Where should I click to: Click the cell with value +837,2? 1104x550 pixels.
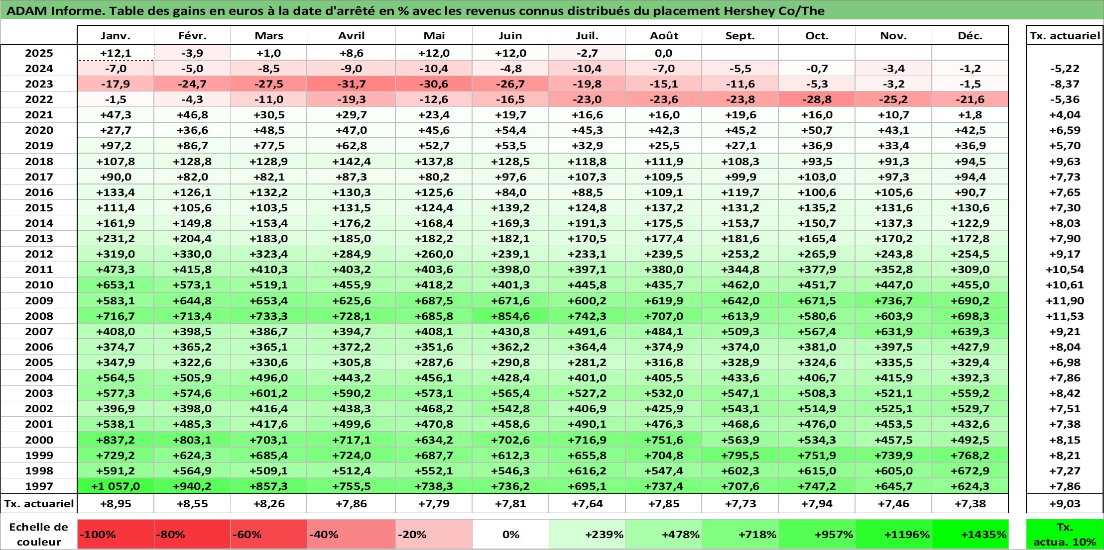(116, 440)
